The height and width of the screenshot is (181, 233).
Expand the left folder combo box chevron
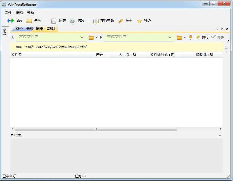coord(82,37)
